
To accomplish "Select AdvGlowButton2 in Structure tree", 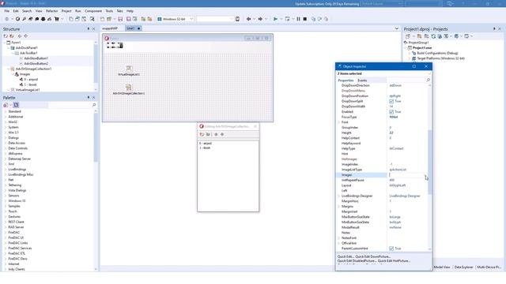I will [x=36, y=63].
